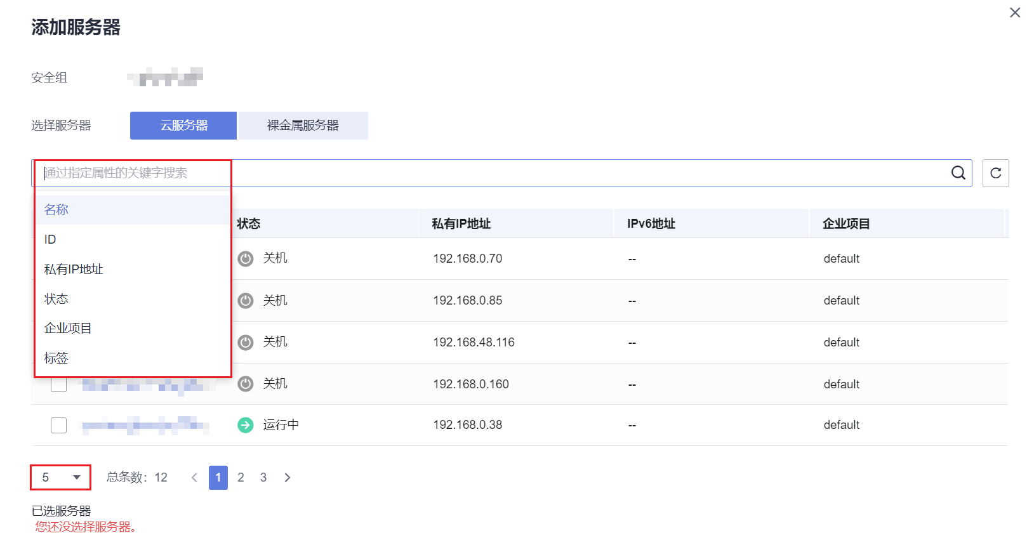Screen dimensions: 1027x545
Task: Click the keyword search input field
Action: [x=495, y=173]
